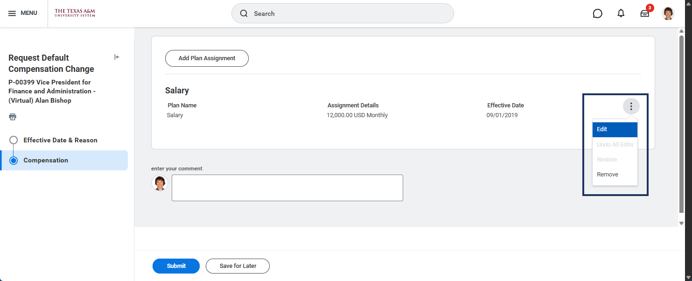Click the Texas A&M University System logo
The height and width of the screenshot is (281, 692).
[x=75, y=13]
